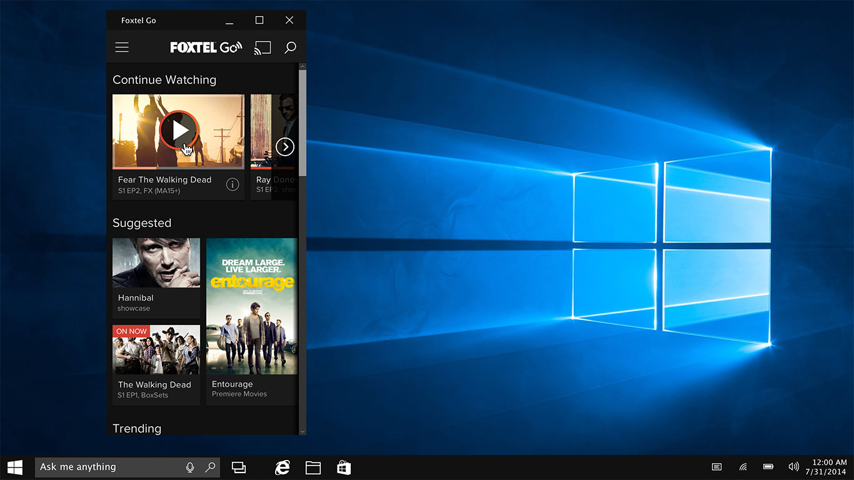Click the Premiere Movies label
This screenshot has height=480, width=854.
239,394
